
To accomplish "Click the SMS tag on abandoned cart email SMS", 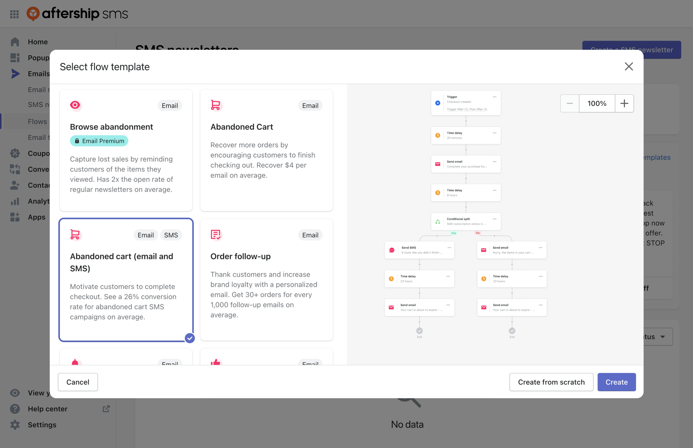I will pos(171,235).
